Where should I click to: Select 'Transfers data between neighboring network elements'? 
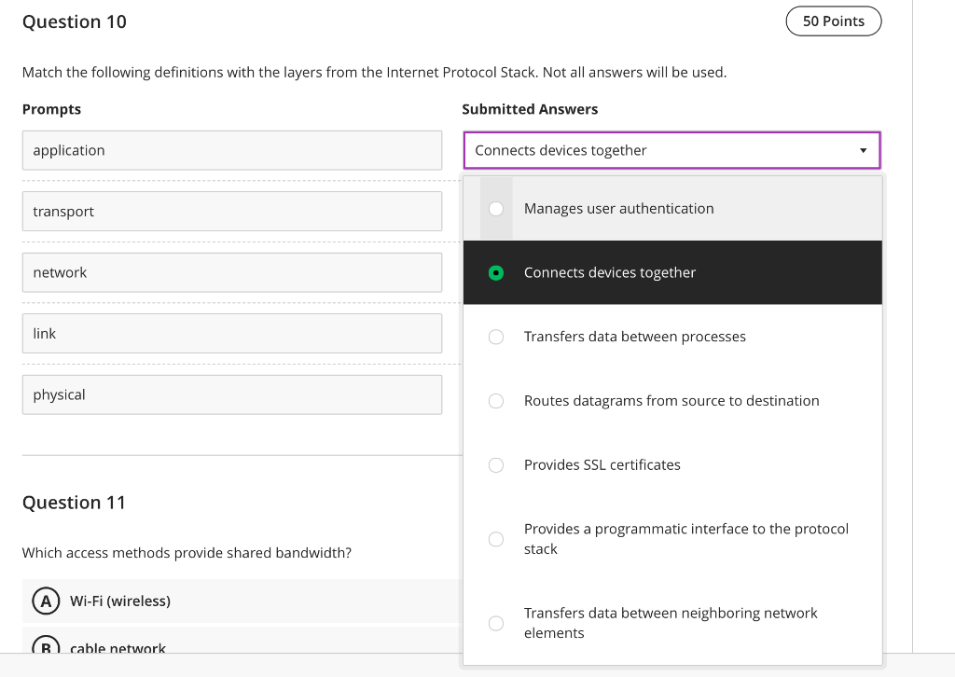(x=496, y=623)
